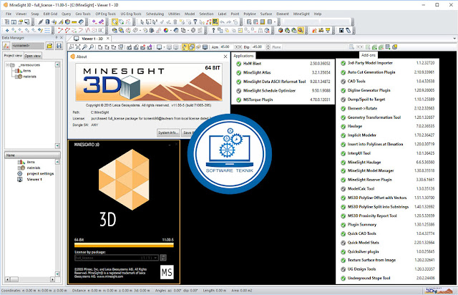Click the blue dotted grid snap icon
Screen dimensions: 458x295
[x=47, y=30]
